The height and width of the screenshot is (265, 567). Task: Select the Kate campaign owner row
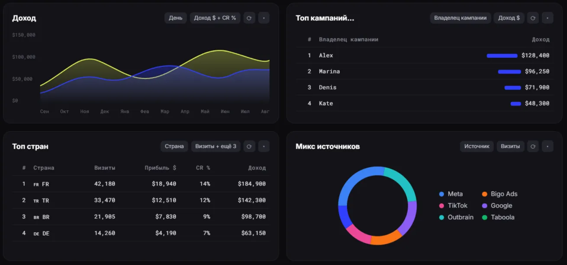click(x=424, y=103)
